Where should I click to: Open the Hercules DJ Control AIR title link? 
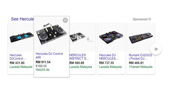tap(49, 55)
